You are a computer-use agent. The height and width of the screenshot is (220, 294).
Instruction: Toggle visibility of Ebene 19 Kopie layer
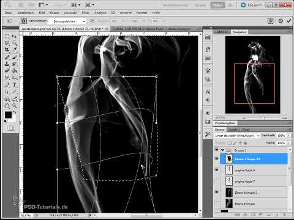point(217,204)
